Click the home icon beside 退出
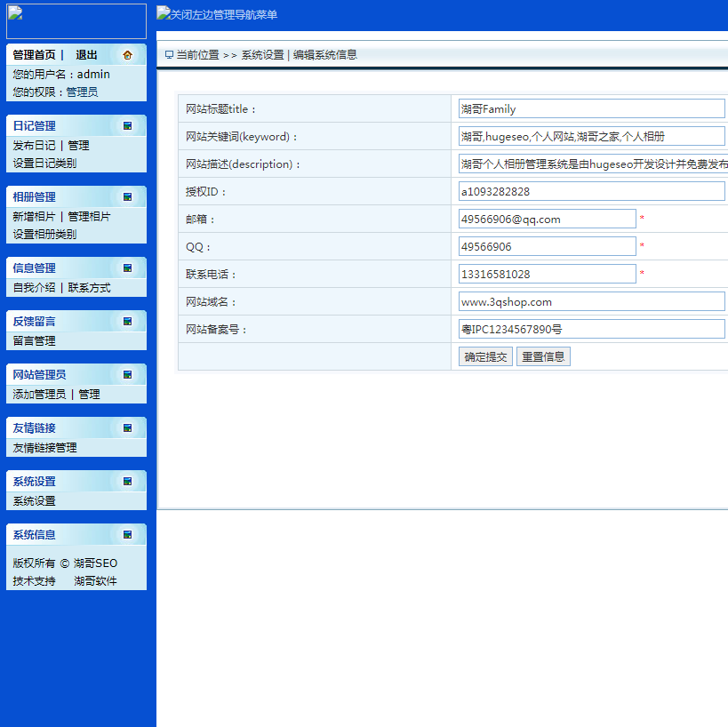The width and height of the screenshot is (728, 727). (127, 55)
